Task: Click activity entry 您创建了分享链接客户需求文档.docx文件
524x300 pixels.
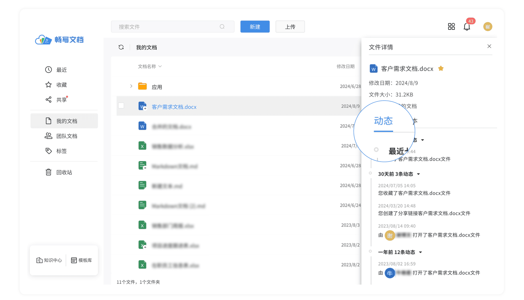Action: coord(424,213)
